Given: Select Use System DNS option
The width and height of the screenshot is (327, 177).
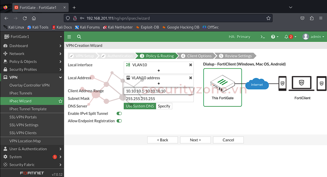Looking at the screenshot, I should point(140,106).
